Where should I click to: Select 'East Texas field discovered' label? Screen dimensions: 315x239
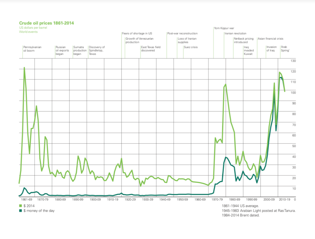pos(151,49)
